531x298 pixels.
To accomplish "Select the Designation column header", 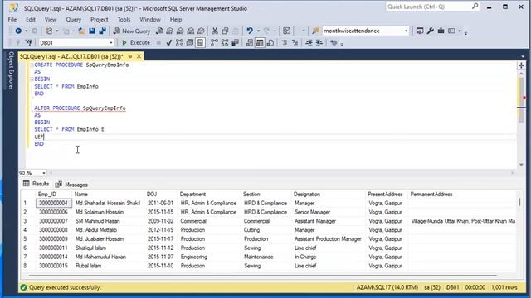I will [329, 195].
